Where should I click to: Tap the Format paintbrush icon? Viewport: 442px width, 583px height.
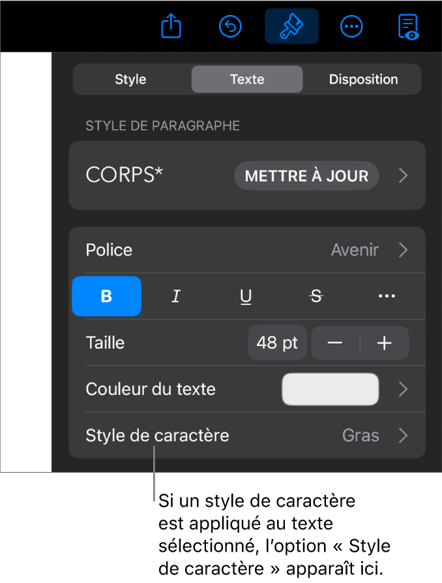coord(291,27)
